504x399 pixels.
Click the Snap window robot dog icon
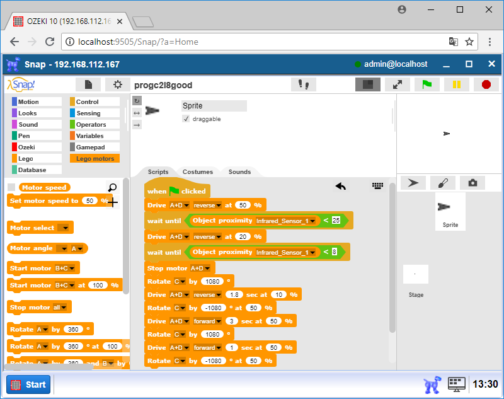(x=13, y=64)
